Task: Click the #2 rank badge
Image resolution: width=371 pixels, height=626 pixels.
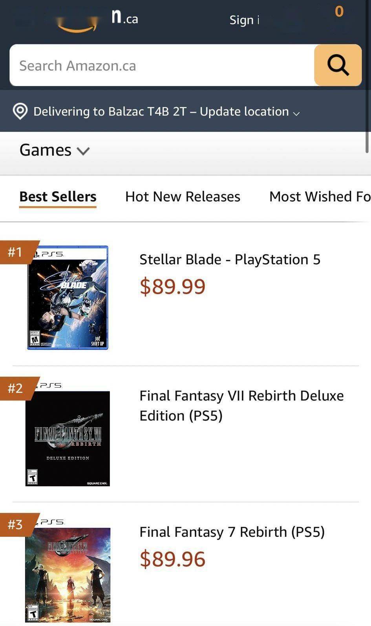Action: tap(16, 388)
